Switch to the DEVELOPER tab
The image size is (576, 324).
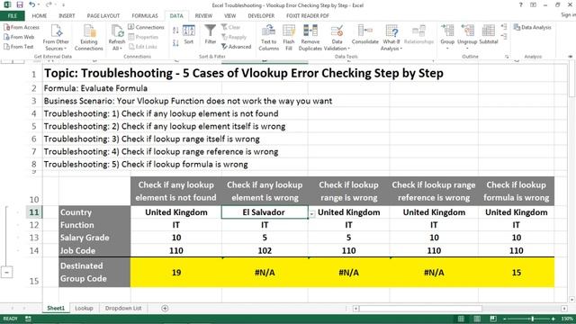click(x=261, y=16)
